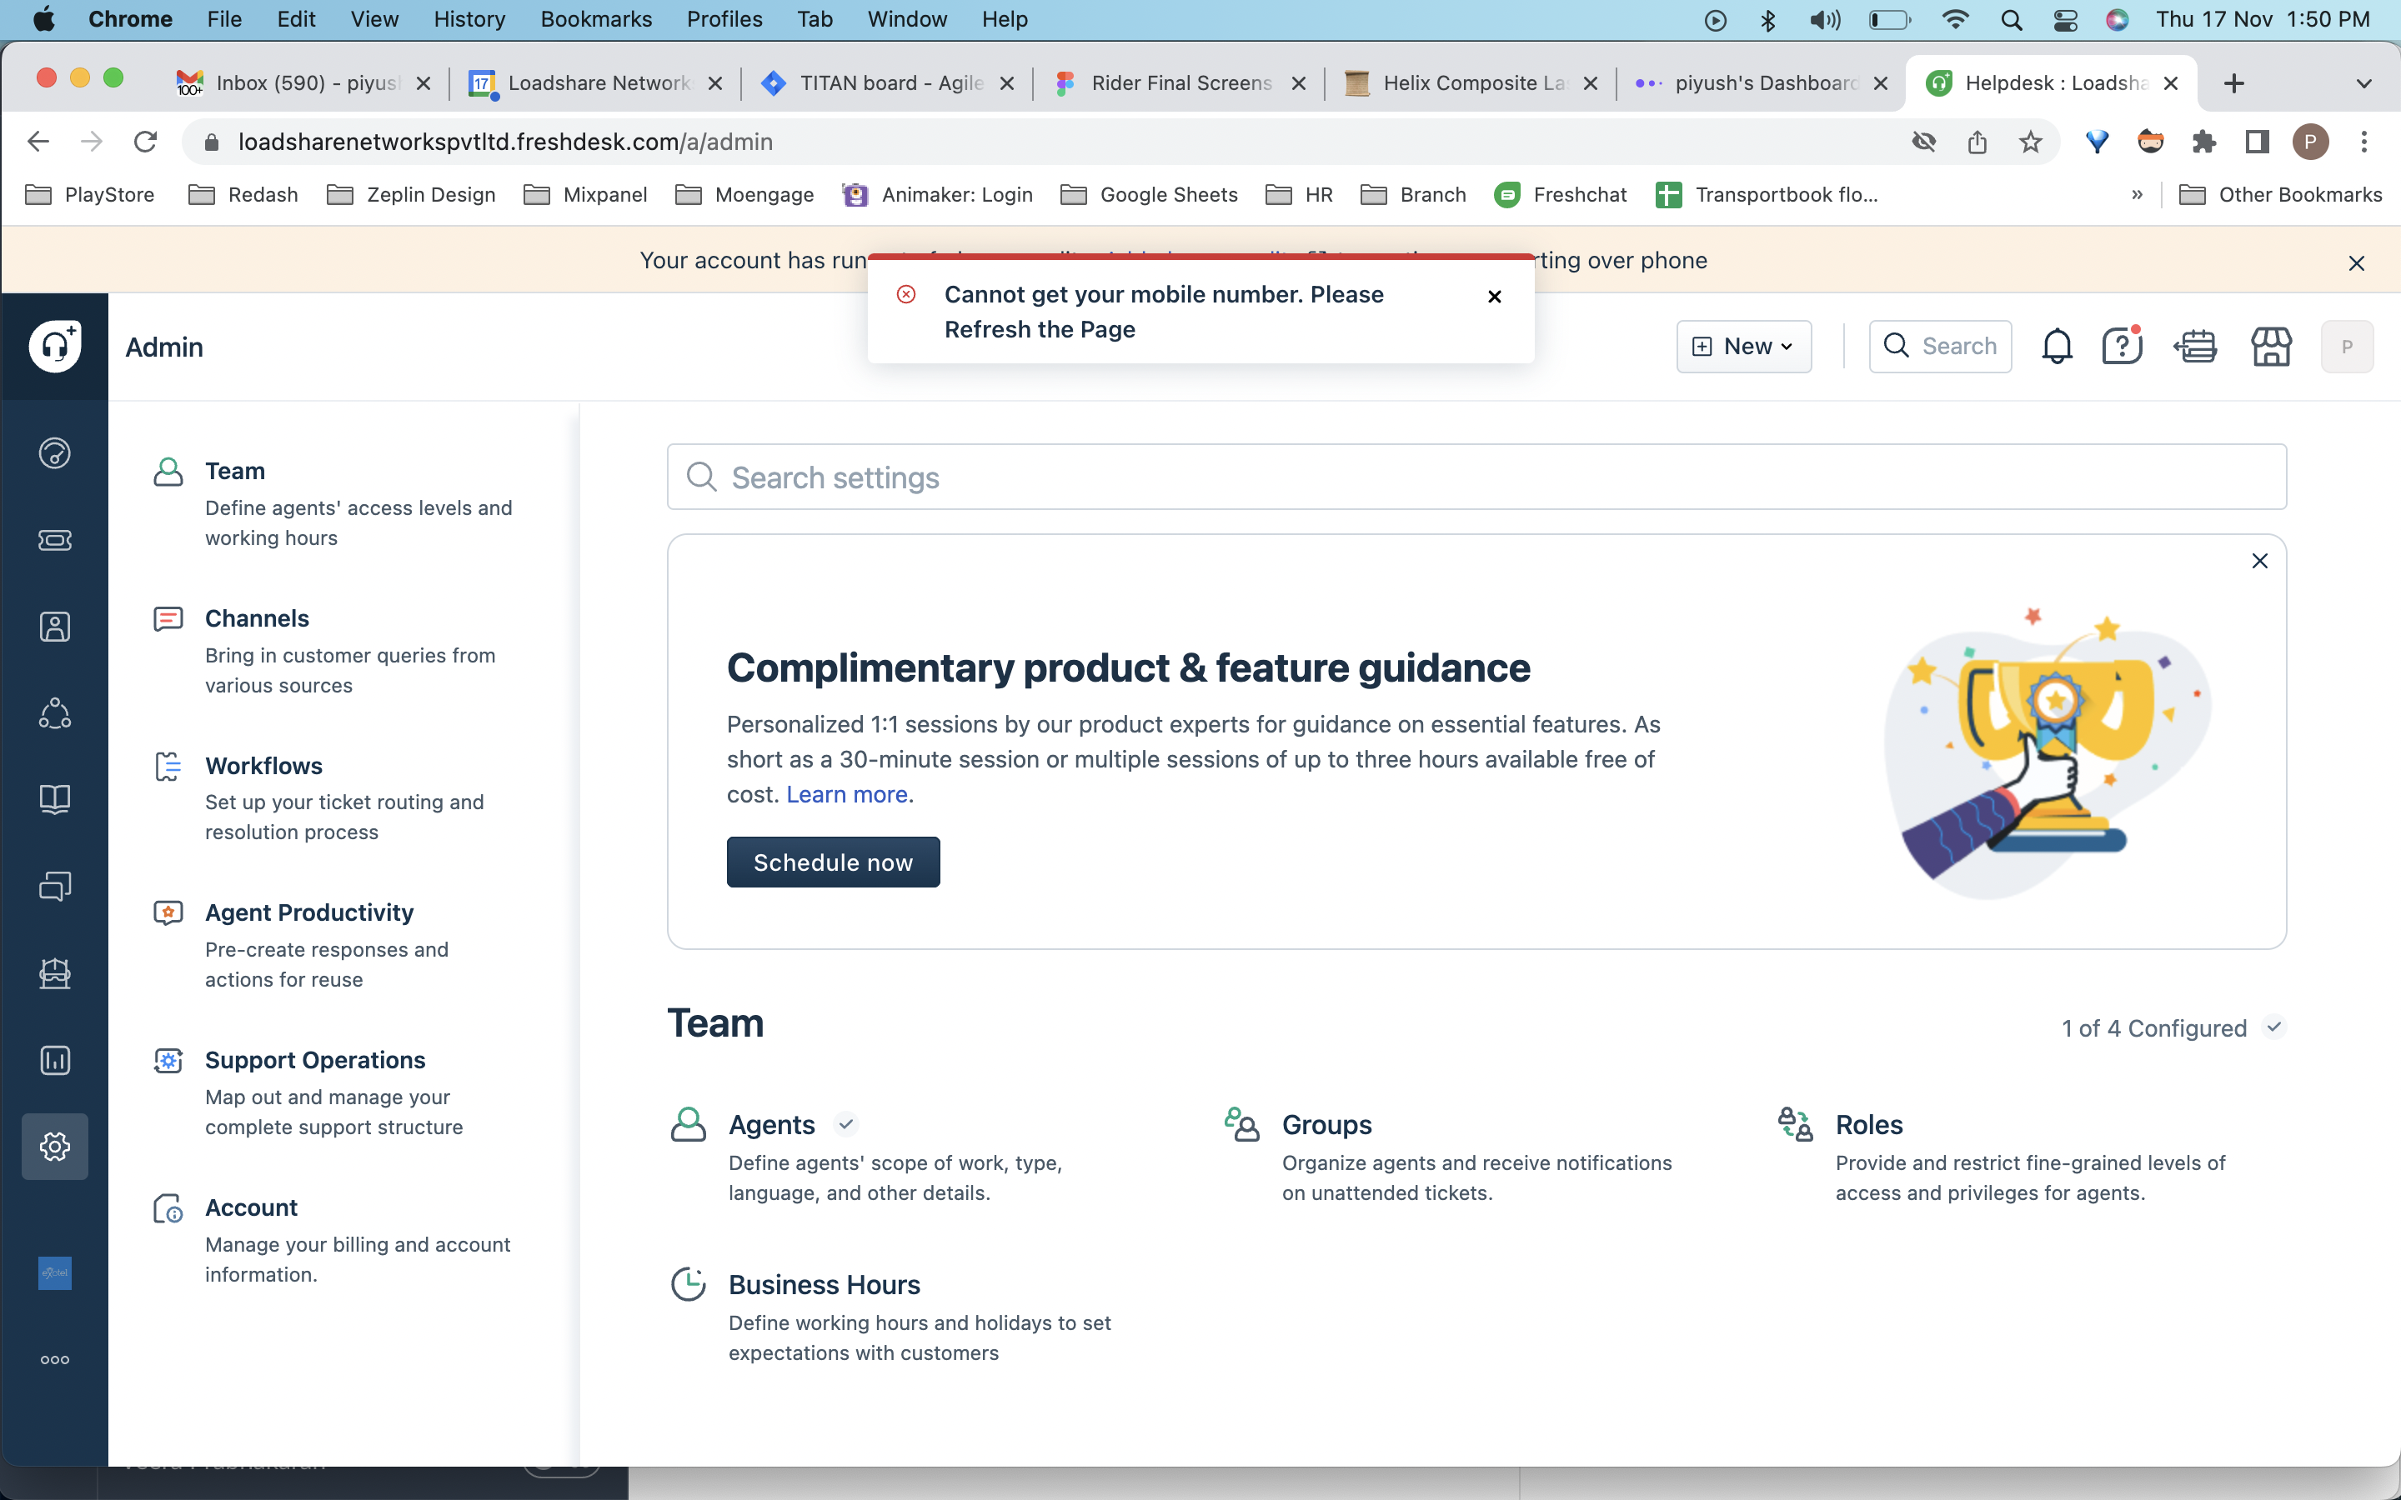Open Solutions book icon in sidebar
2401x1500 pixels.
[x=54, y=800]
